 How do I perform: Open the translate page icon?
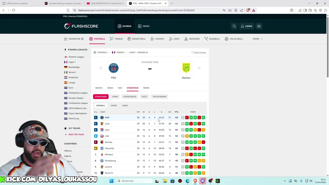pyautogui.click(x=224, y=10)
